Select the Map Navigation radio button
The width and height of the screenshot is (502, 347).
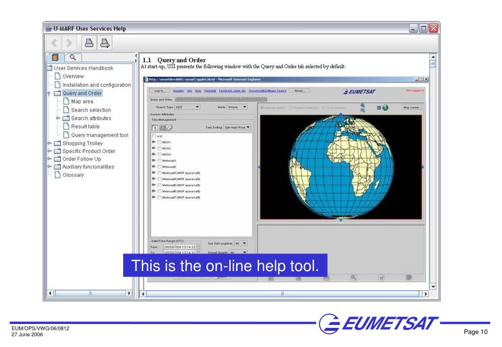coord(262,108)
